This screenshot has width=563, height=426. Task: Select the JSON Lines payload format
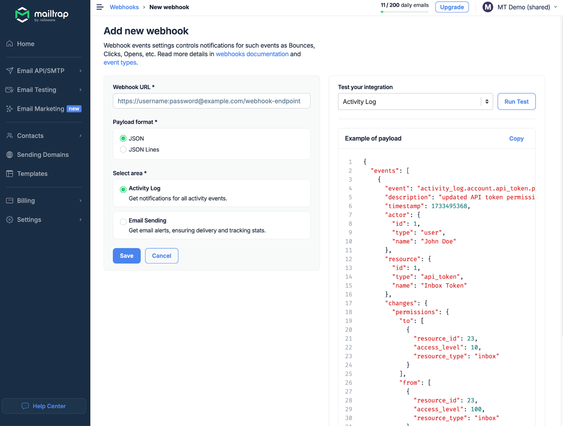pyautogui.click(x=123, y=149)
